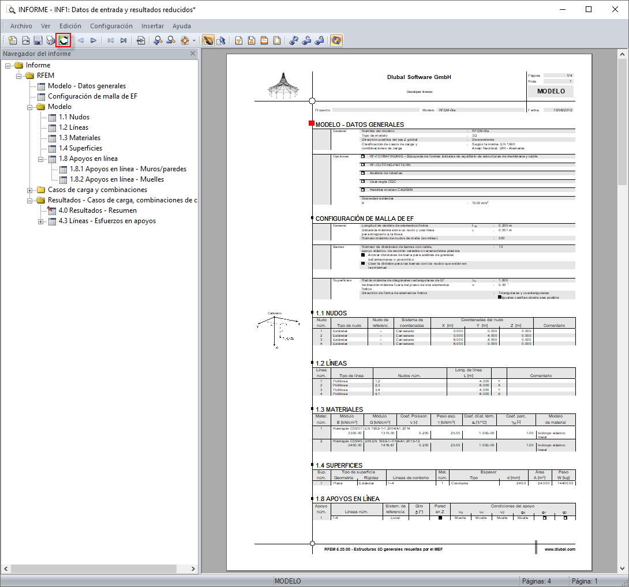629x587 pixels.
Task: Click the vertical scrollbar of the page preview
Action: click(622, 121)
